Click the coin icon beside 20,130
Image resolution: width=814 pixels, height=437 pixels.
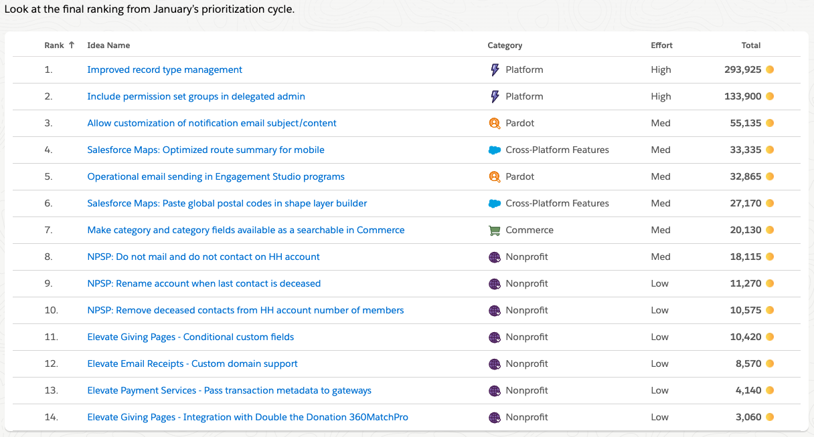tap(770, 230)
